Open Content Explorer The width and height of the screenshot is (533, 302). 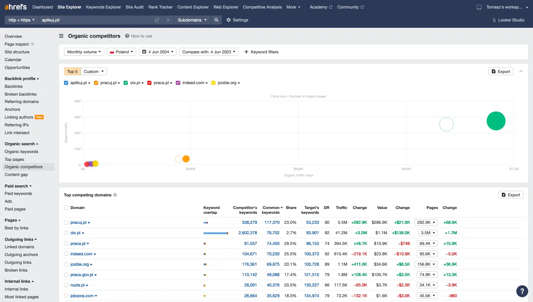click(193, 7)
